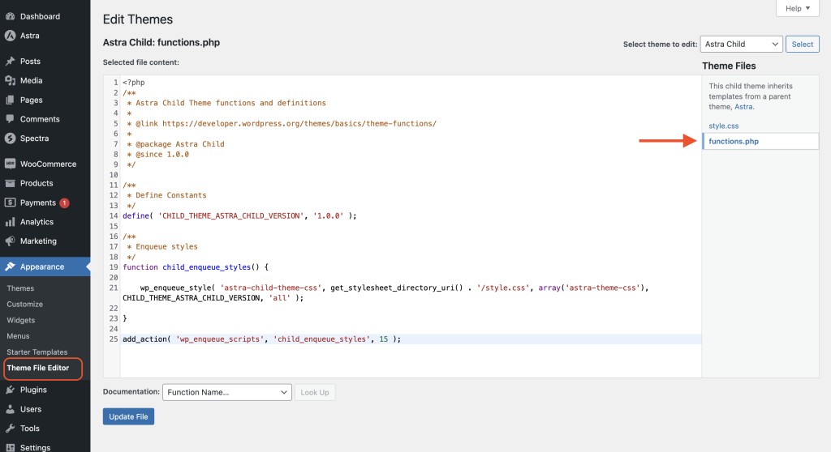Click the Posts pushpin icon

(10, 62)
